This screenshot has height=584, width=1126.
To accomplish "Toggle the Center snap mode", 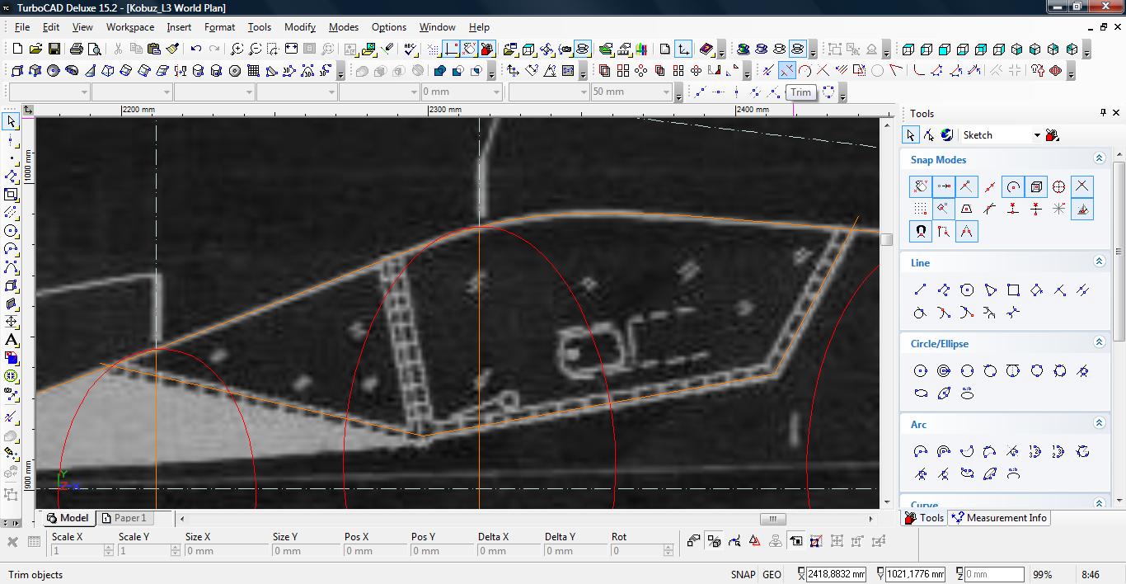I will coord(1013,186).
